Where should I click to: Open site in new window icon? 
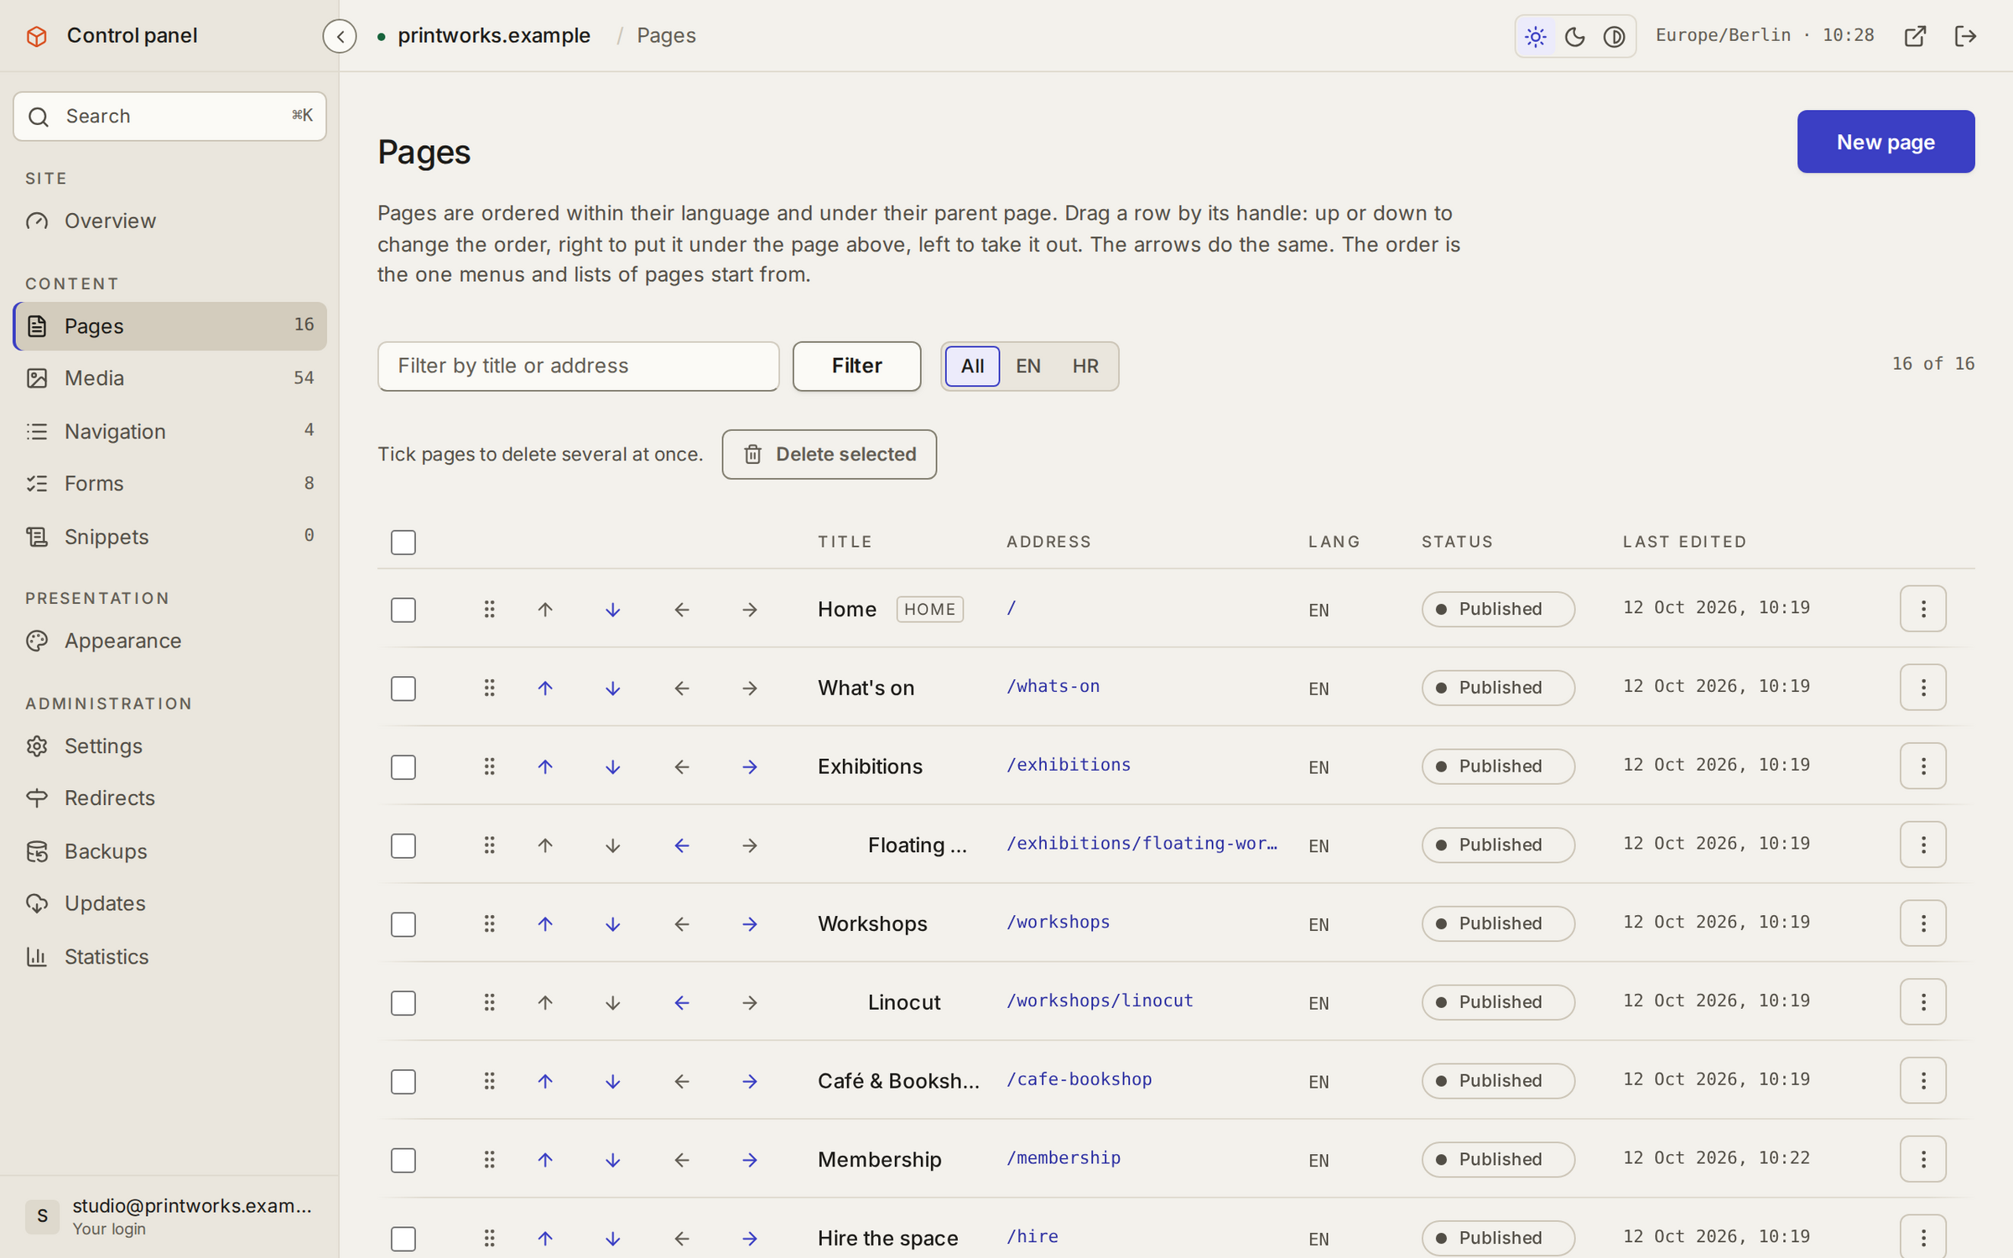(1915, 36)
